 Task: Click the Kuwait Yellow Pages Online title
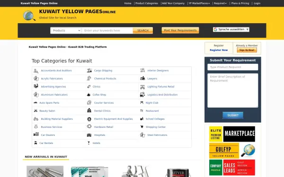tap(77, 11)
